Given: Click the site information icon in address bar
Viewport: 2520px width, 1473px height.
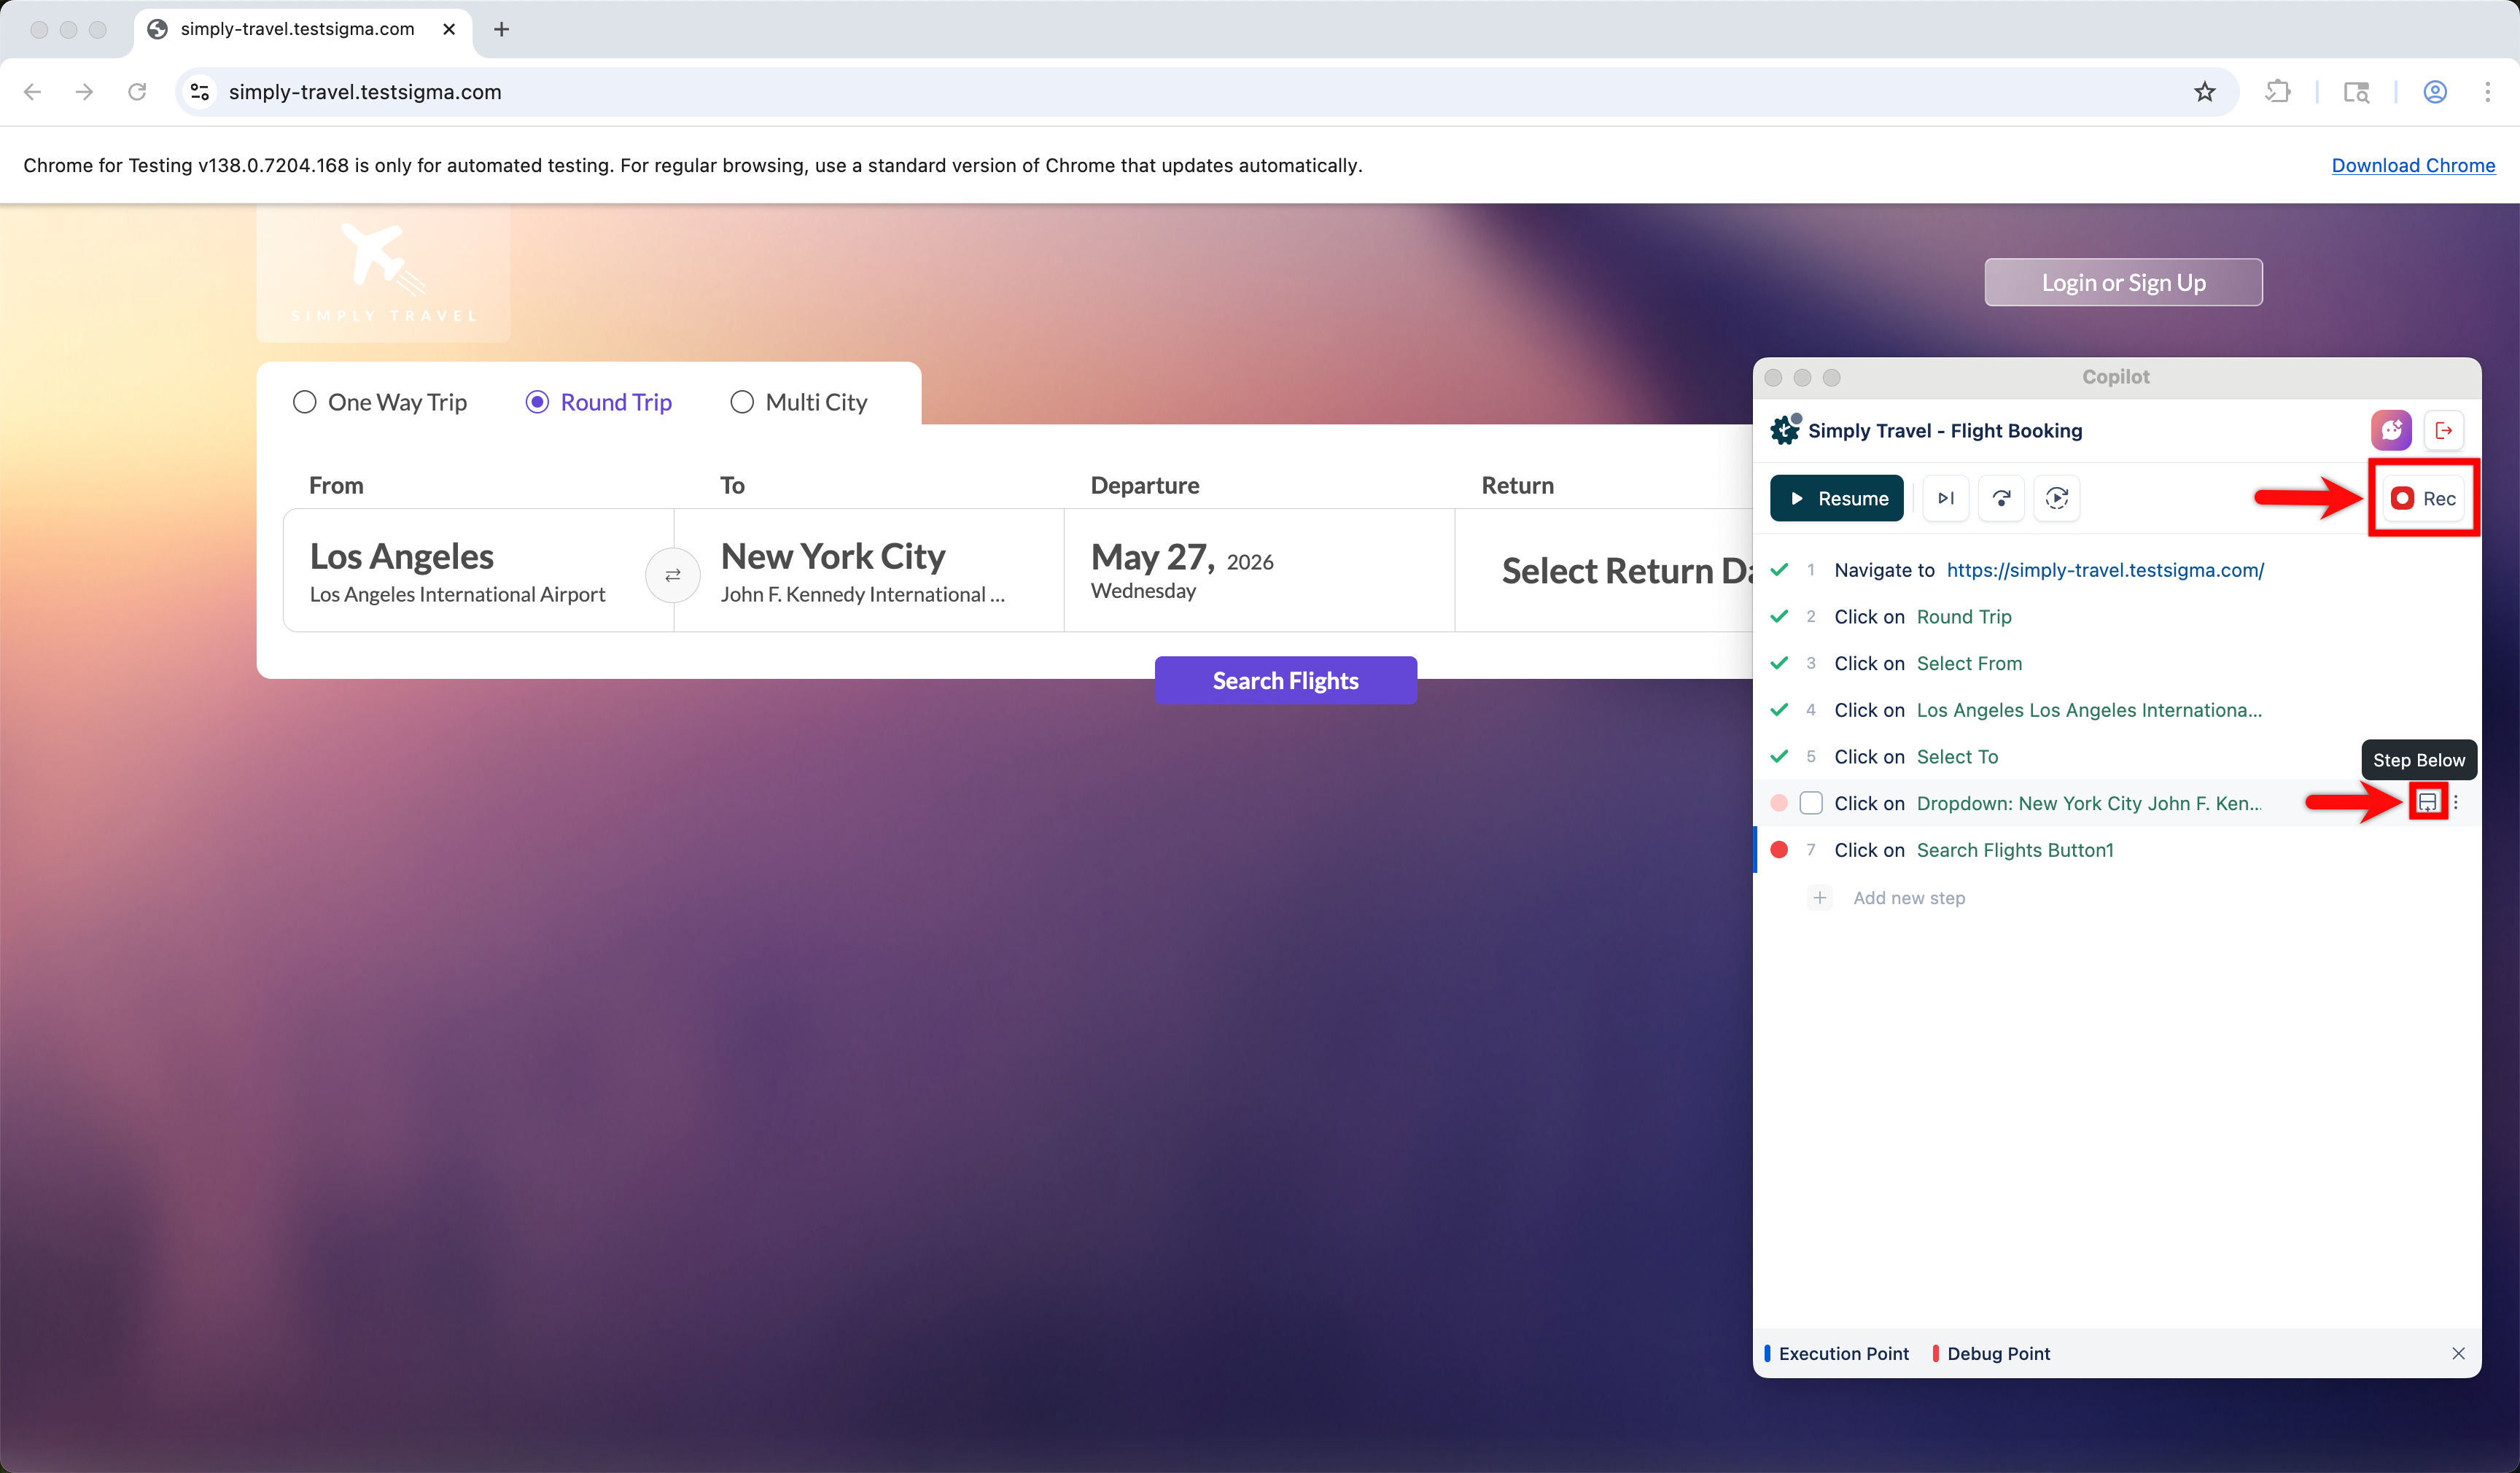Looking at the screenshot, I should point(200,92).
